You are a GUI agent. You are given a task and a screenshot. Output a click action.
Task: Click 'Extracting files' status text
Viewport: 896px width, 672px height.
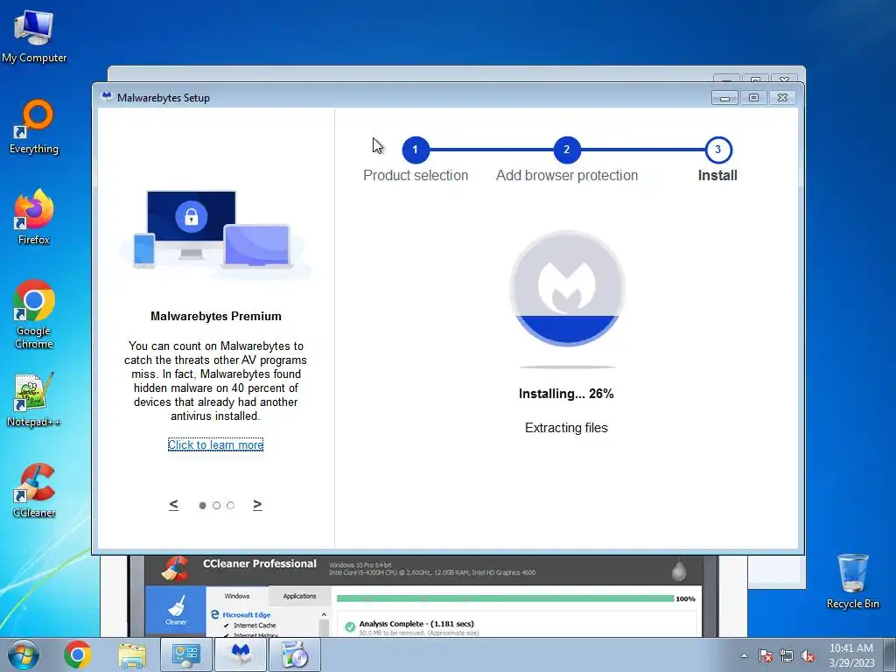tap(566, 428)
